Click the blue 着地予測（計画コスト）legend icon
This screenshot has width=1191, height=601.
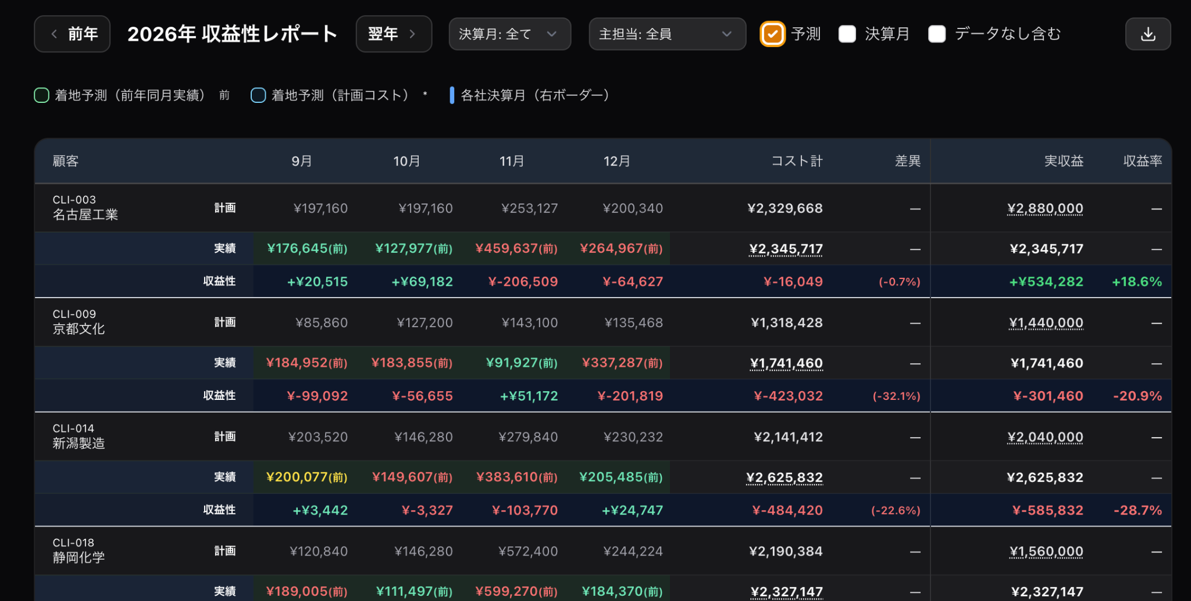(258, 95)
